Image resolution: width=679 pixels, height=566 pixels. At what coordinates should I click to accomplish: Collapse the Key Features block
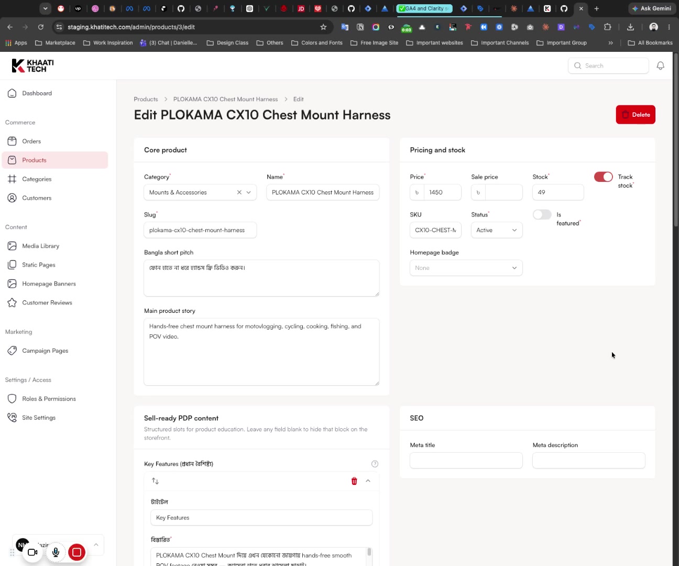[368, 481]
